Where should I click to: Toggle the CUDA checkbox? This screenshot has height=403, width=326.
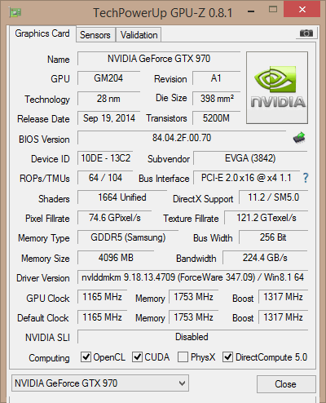tap(137, 356)
